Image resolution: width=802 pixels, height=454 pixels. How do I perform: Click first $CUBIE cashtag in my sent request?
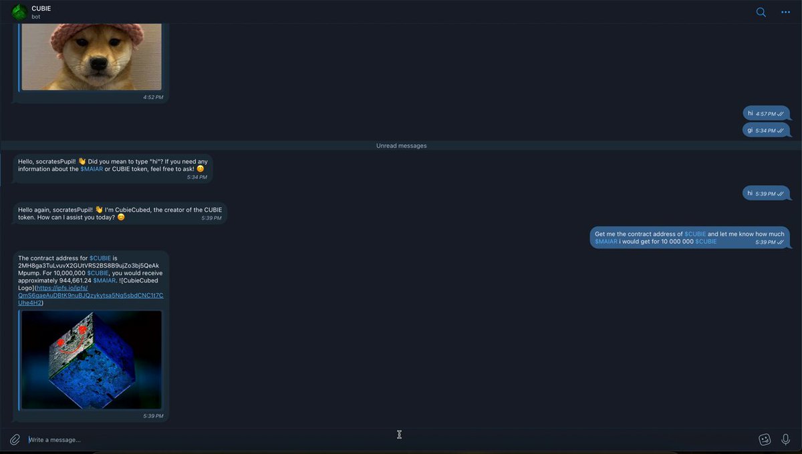click(x=695, y=234)
